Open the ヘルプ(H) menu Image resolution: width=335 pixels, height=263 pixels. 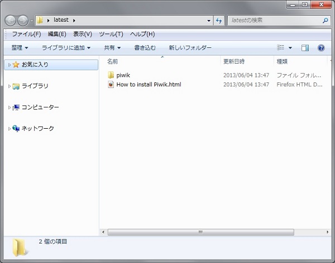coord(142,34)
